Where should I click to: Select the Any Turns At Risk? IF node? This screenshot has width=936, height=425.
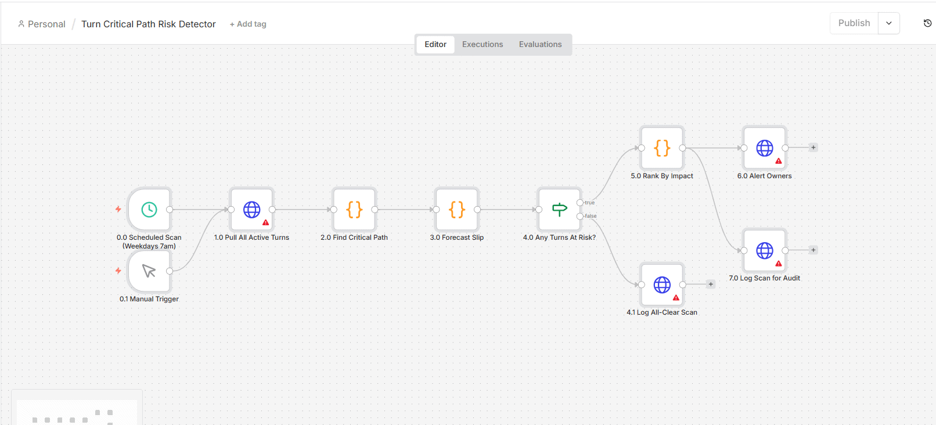559,210
